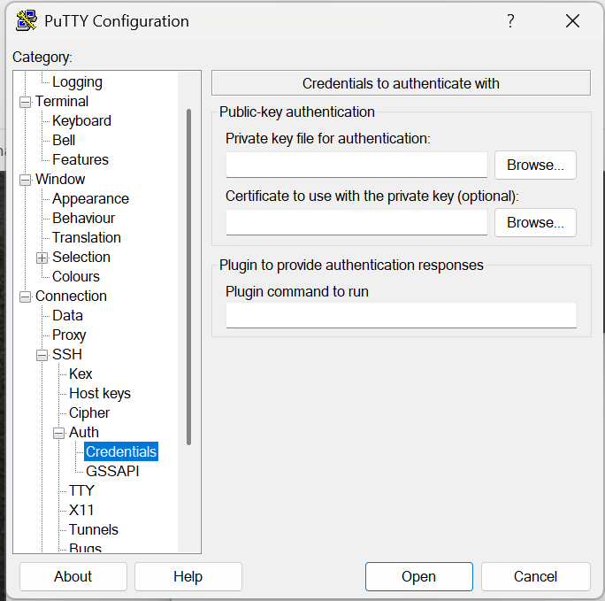Open the Colours settings panel
605x601 pixels.
tap(75, 276)
